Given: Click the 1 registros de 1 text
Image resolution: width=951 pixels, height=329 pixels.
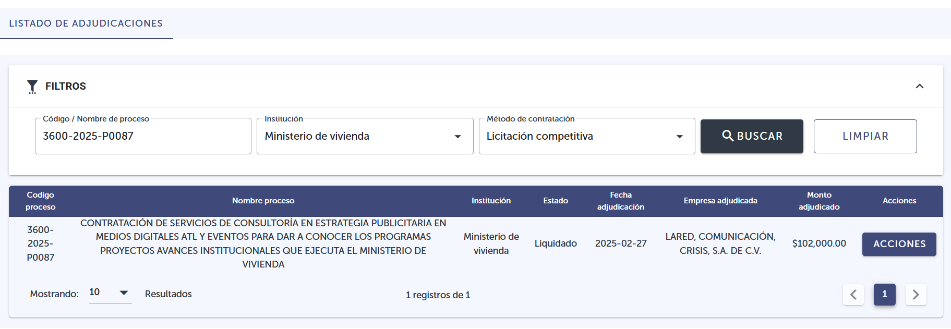Looking at the screenshot, I should point(438,295).
